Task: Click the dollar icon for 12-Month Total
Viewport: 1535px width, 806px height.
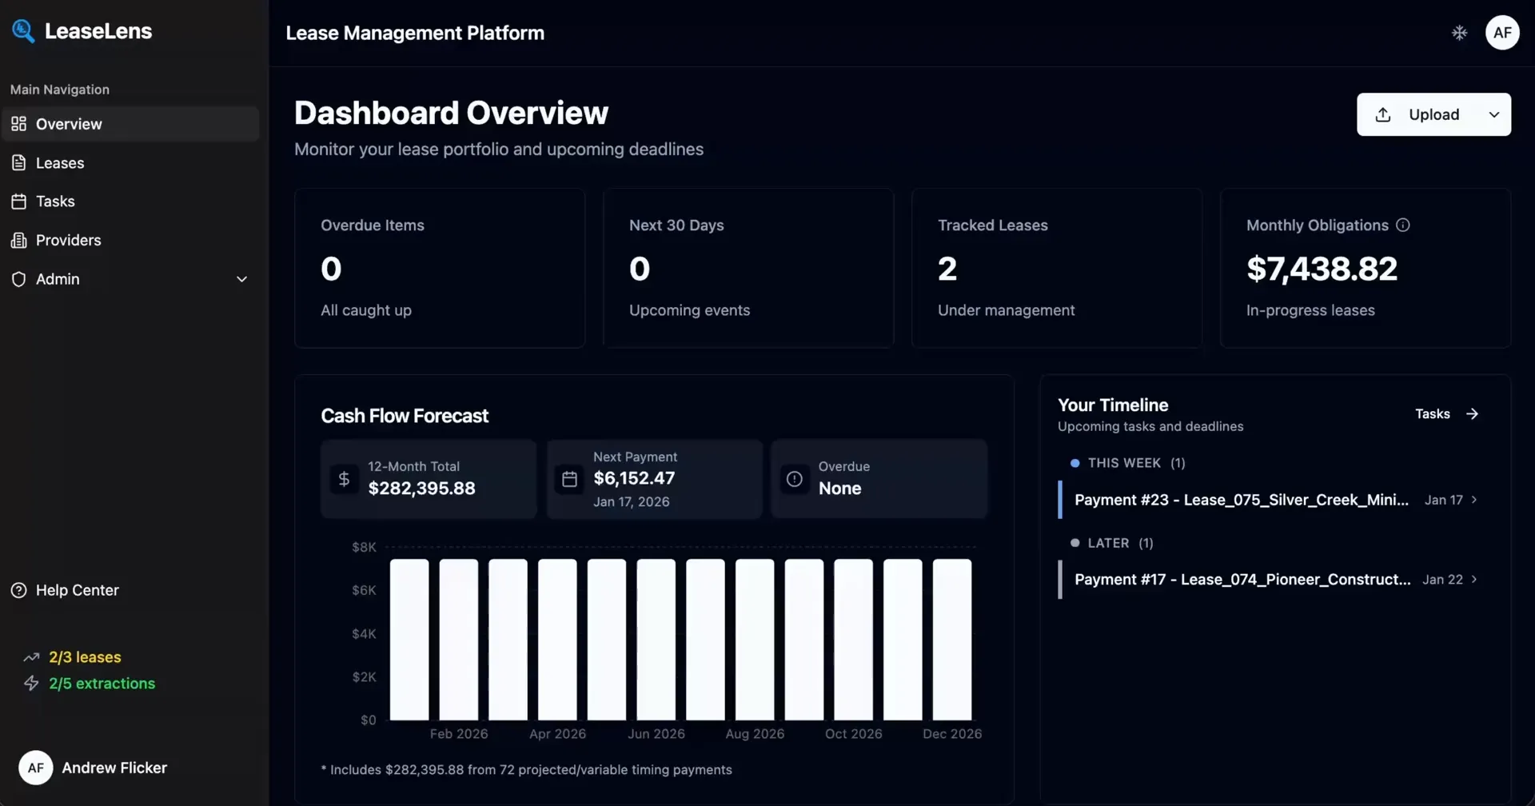Action: click(344, 479)
